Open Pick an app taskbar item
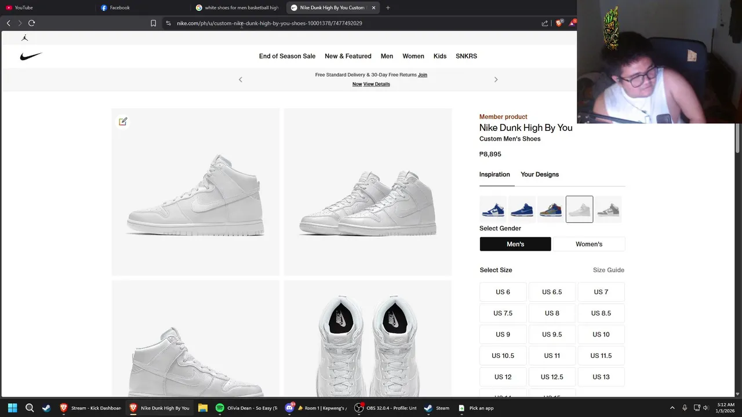 click(476, 408)
